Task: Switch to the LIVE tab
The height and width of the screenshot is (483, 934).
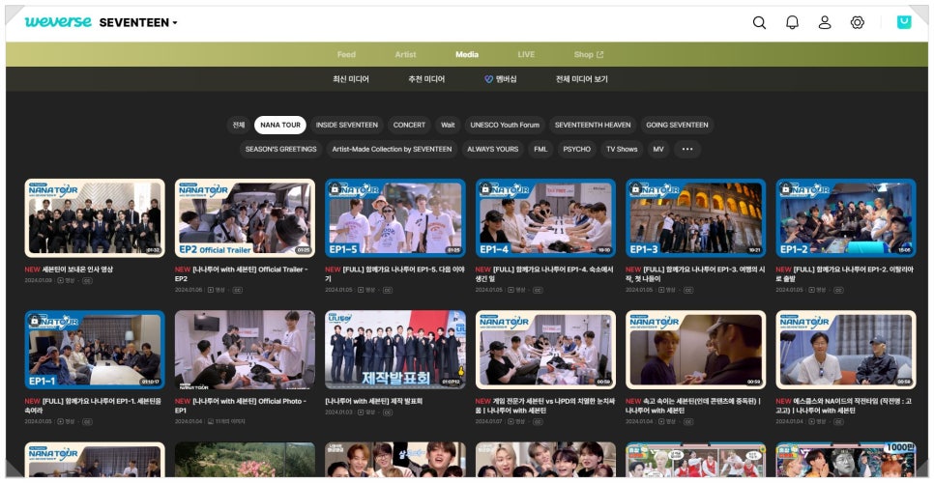Action: (x=526, y=55)
